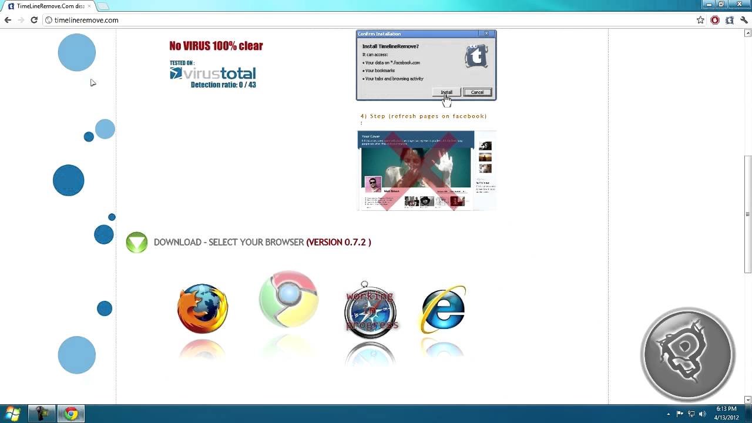Click the 'No VIRUS 100% clear' text

216,46
